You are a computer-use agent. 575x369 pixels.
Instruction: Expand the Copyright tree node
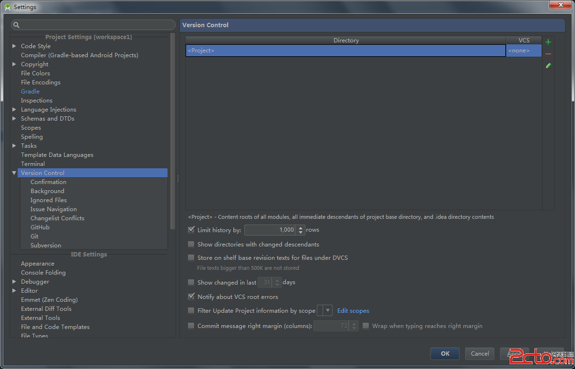14,64
